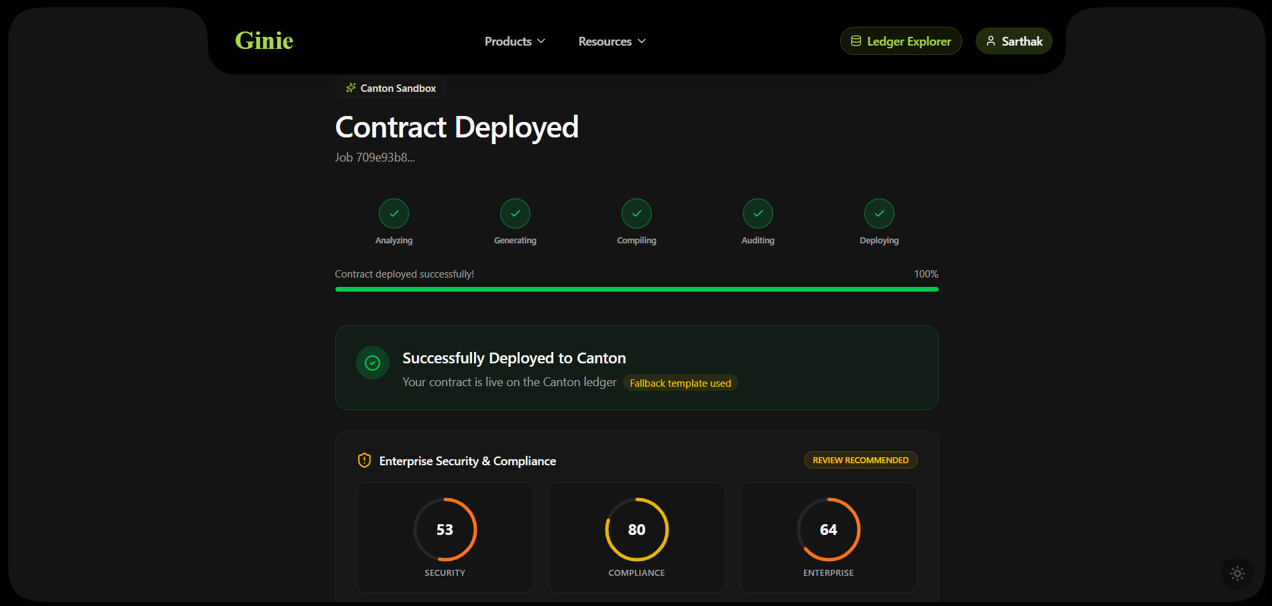This screenshot has height=606, width=1272.
Task: Click the Analyzing step checkmark icon
Action: click(394, 214)
